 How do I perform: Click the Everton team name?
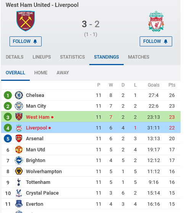(34, 204)
